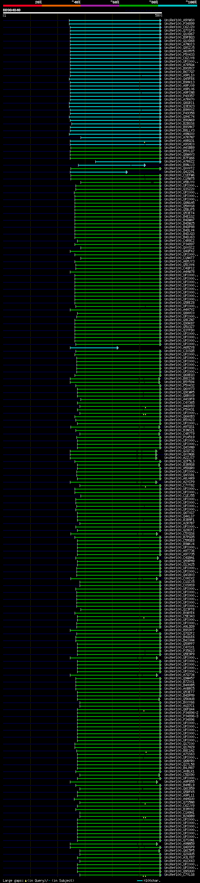Screen dimensions: 200x883
Task: Click the short cyan alignment bar for UniRef100_Q42291
Action: 99,172
